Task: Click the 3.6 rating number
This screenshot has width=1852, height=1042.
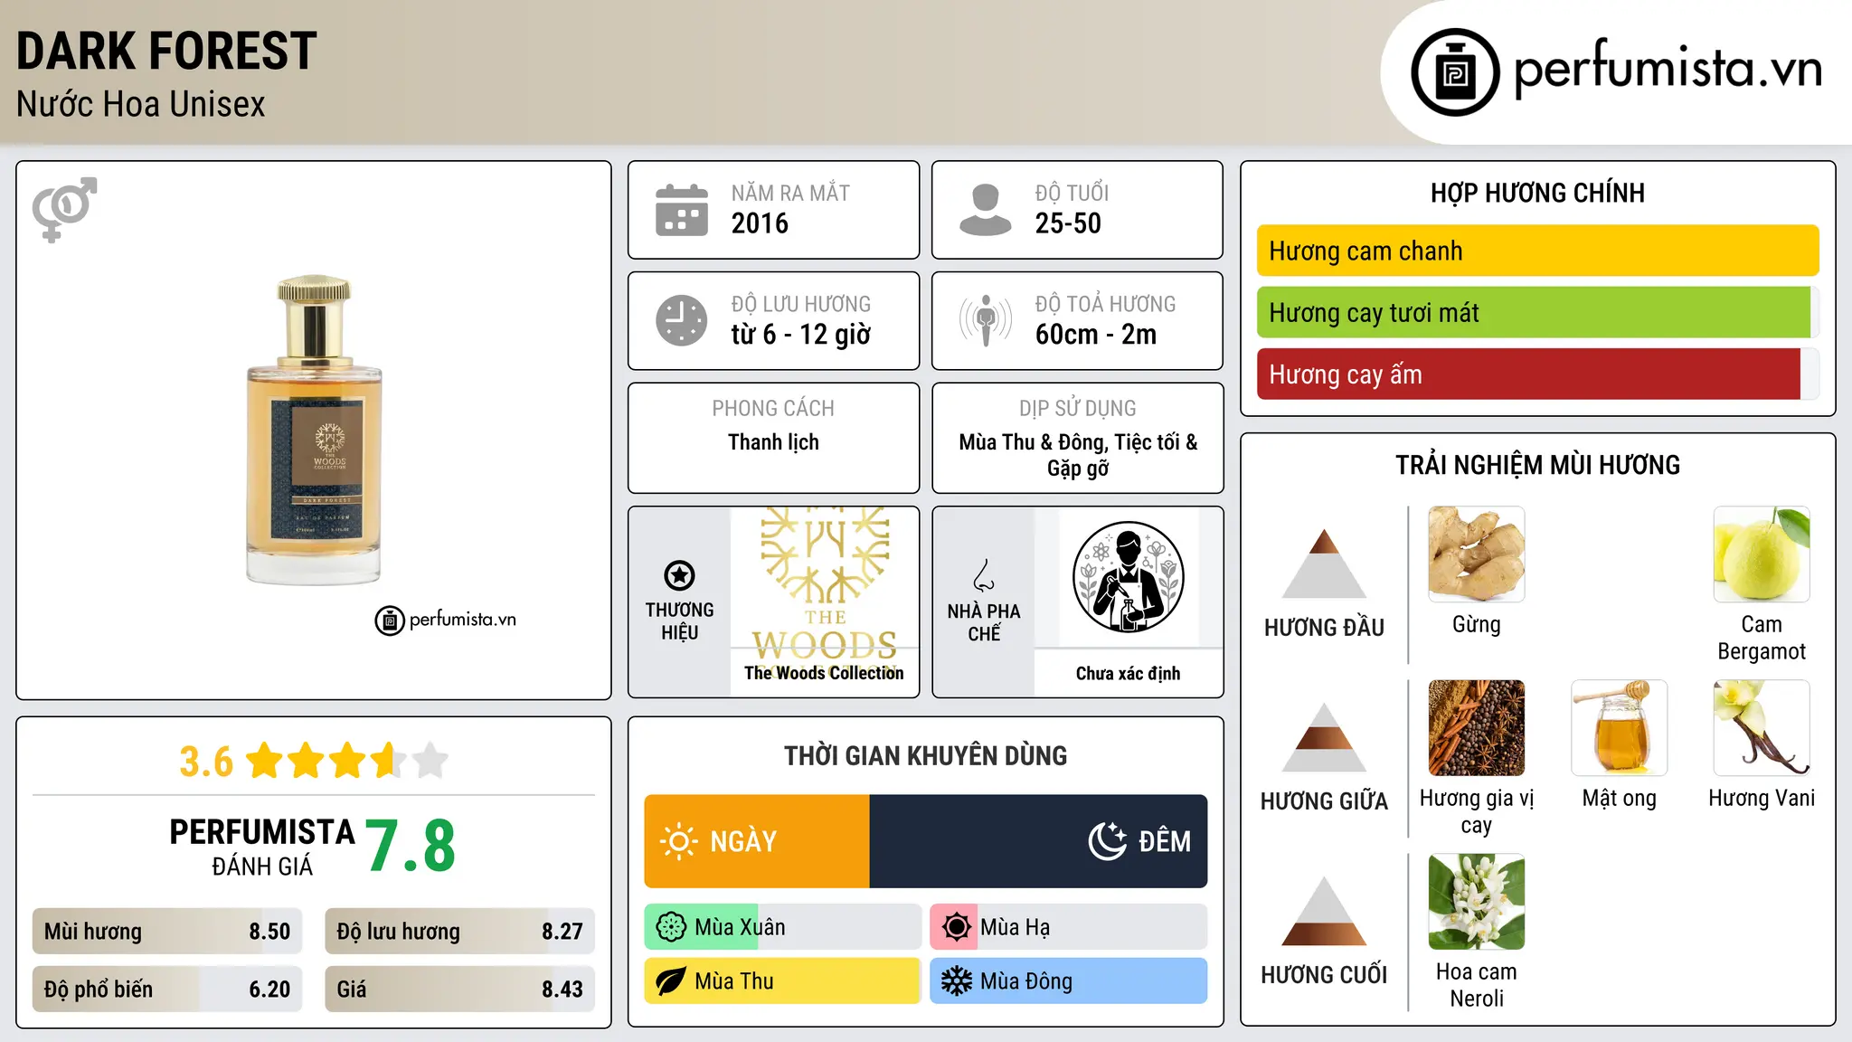Action: tap(206, 762)
